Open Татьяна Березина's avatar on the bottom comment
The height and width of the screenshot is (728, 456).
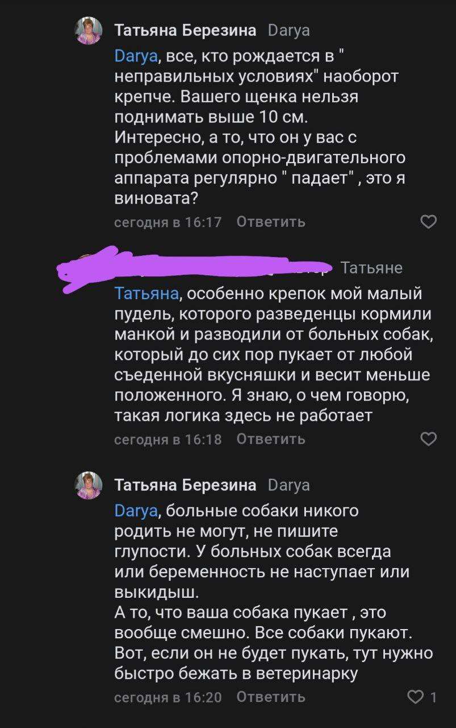tap(89, 485)
